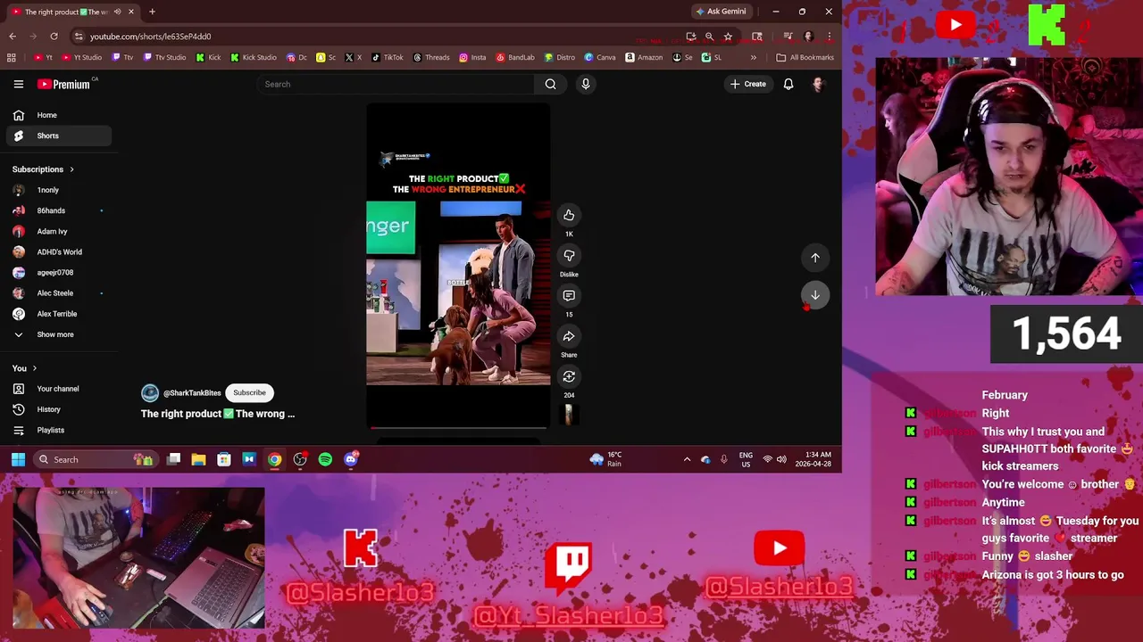This screenshot has height=642, width=1143.
Task: Share the current Short
Action: coord(569,336)
